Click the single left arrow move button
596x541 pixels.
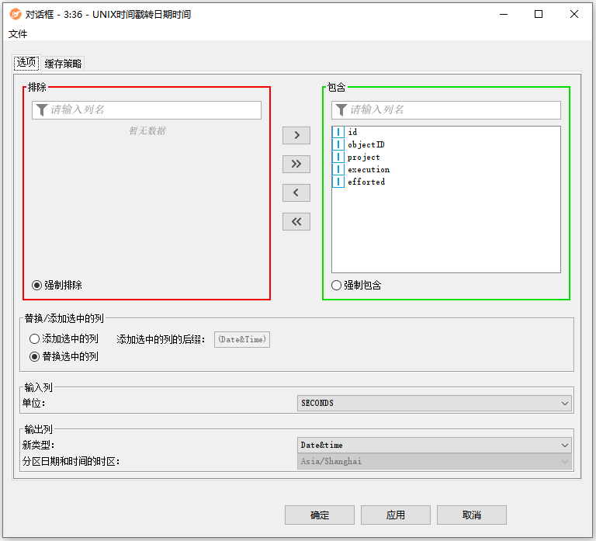(x=296, y=192)
